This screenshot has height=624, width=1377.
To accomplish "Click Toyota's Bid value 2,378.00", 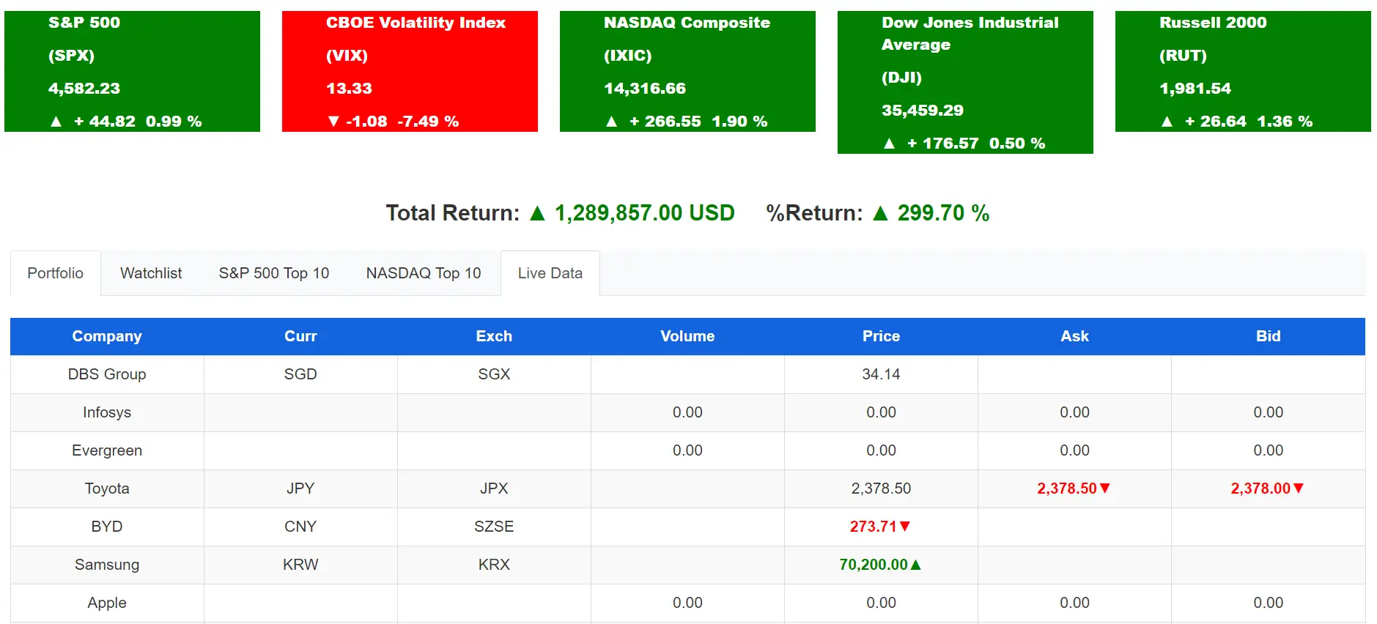I will tap(1260, 489).
